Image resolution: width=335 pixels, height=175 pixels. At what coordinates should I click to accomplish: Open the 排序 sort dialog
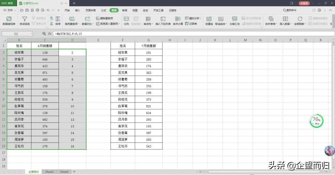[58, 21]
